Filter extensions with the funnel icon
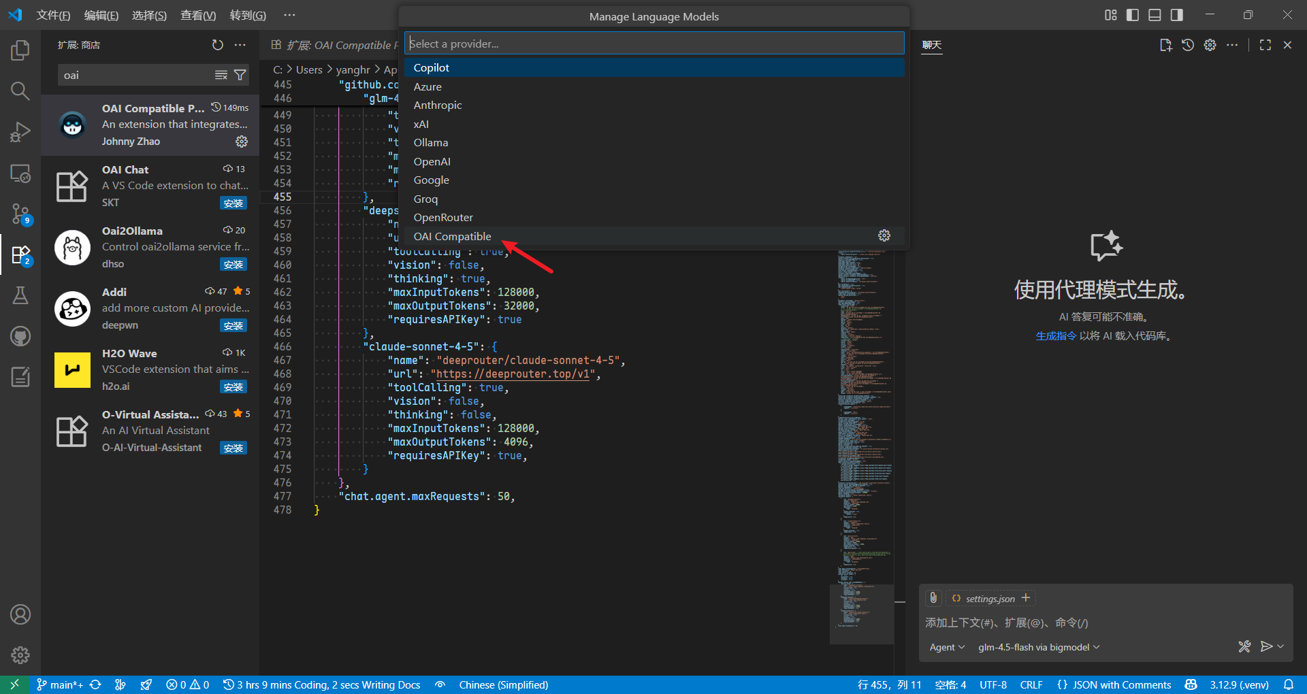 coord(240,75)
